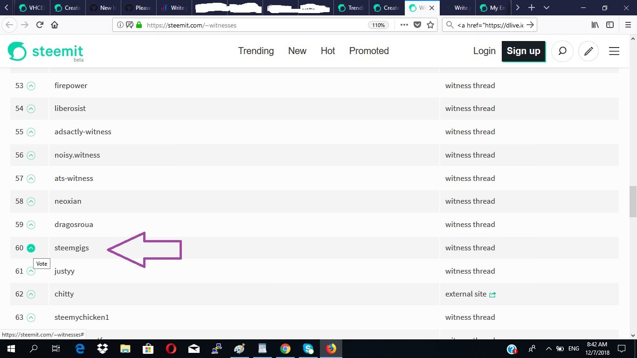This screenshot has width=637, height=358.
Task: Click the green padlock icon
Action: (x=138, y=25)
